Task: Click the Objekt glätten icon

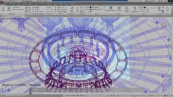Action: coord(26,9)
